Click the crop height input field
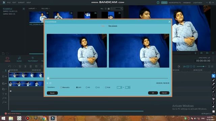 click(x=128, y=87)
